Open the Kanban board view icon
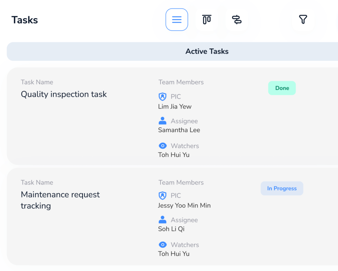Image resolution: width=338 pixels, height=271 pixels. click(207, 20)
